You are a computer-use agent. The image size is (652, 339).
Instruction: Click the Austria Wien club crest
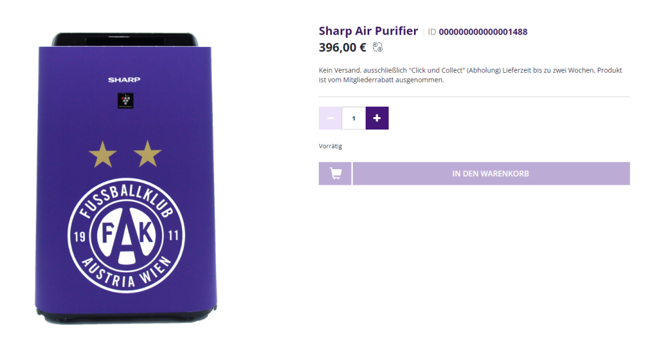point(126,236)
